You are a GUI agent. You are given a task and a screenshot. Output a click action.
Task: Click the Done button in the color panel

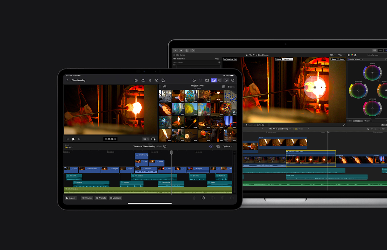pos(341,59)
